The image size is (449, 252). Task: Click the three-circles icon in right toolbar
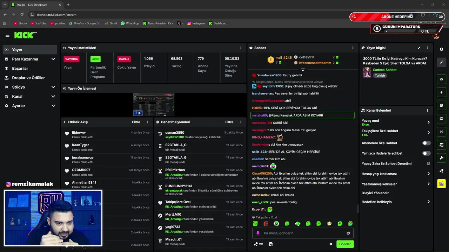tap(441, 171)
